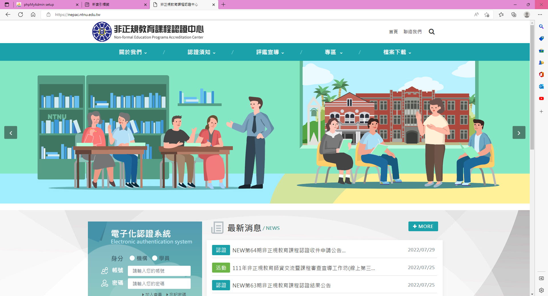Open news item 第63期認證結果公告

tap(281, 285)
